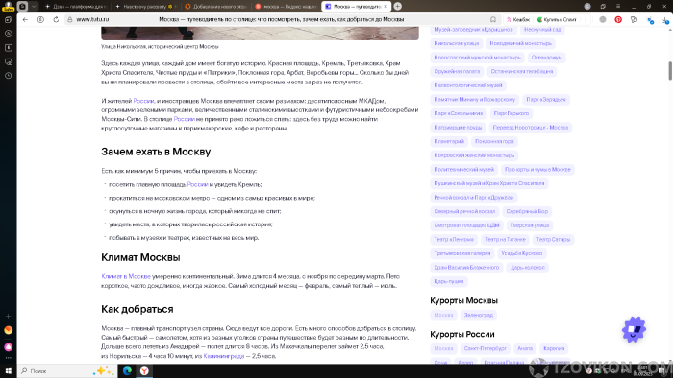This screenshot has width=673, height=378.
Task: Open the sidebar video play icon
Action: 8,34
